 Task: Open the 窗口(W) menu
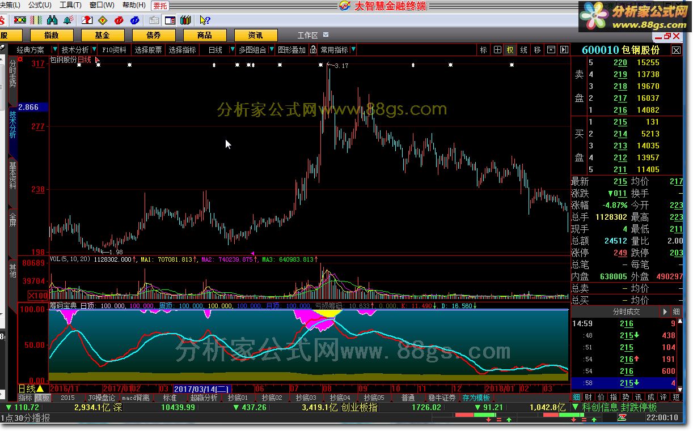click(102, 5)
